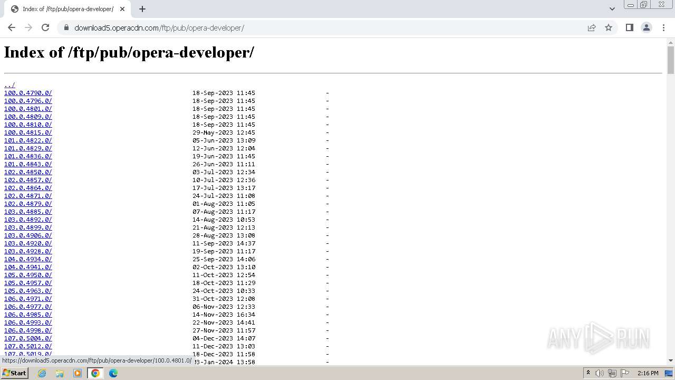Viewport: 675px width, 380px height.
Task: Open the 106.0.4985.0/ directory
Action: (28, 315)
